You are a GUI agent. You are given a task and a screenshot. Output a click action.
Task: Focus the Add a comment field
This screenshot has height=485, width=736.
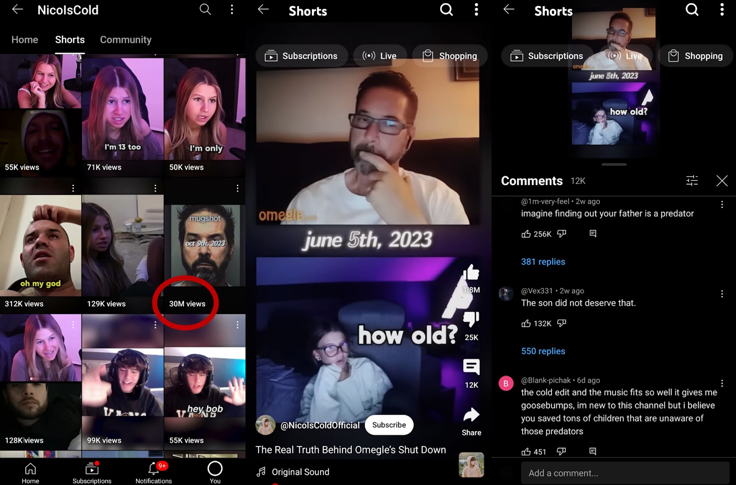point(625,473)
